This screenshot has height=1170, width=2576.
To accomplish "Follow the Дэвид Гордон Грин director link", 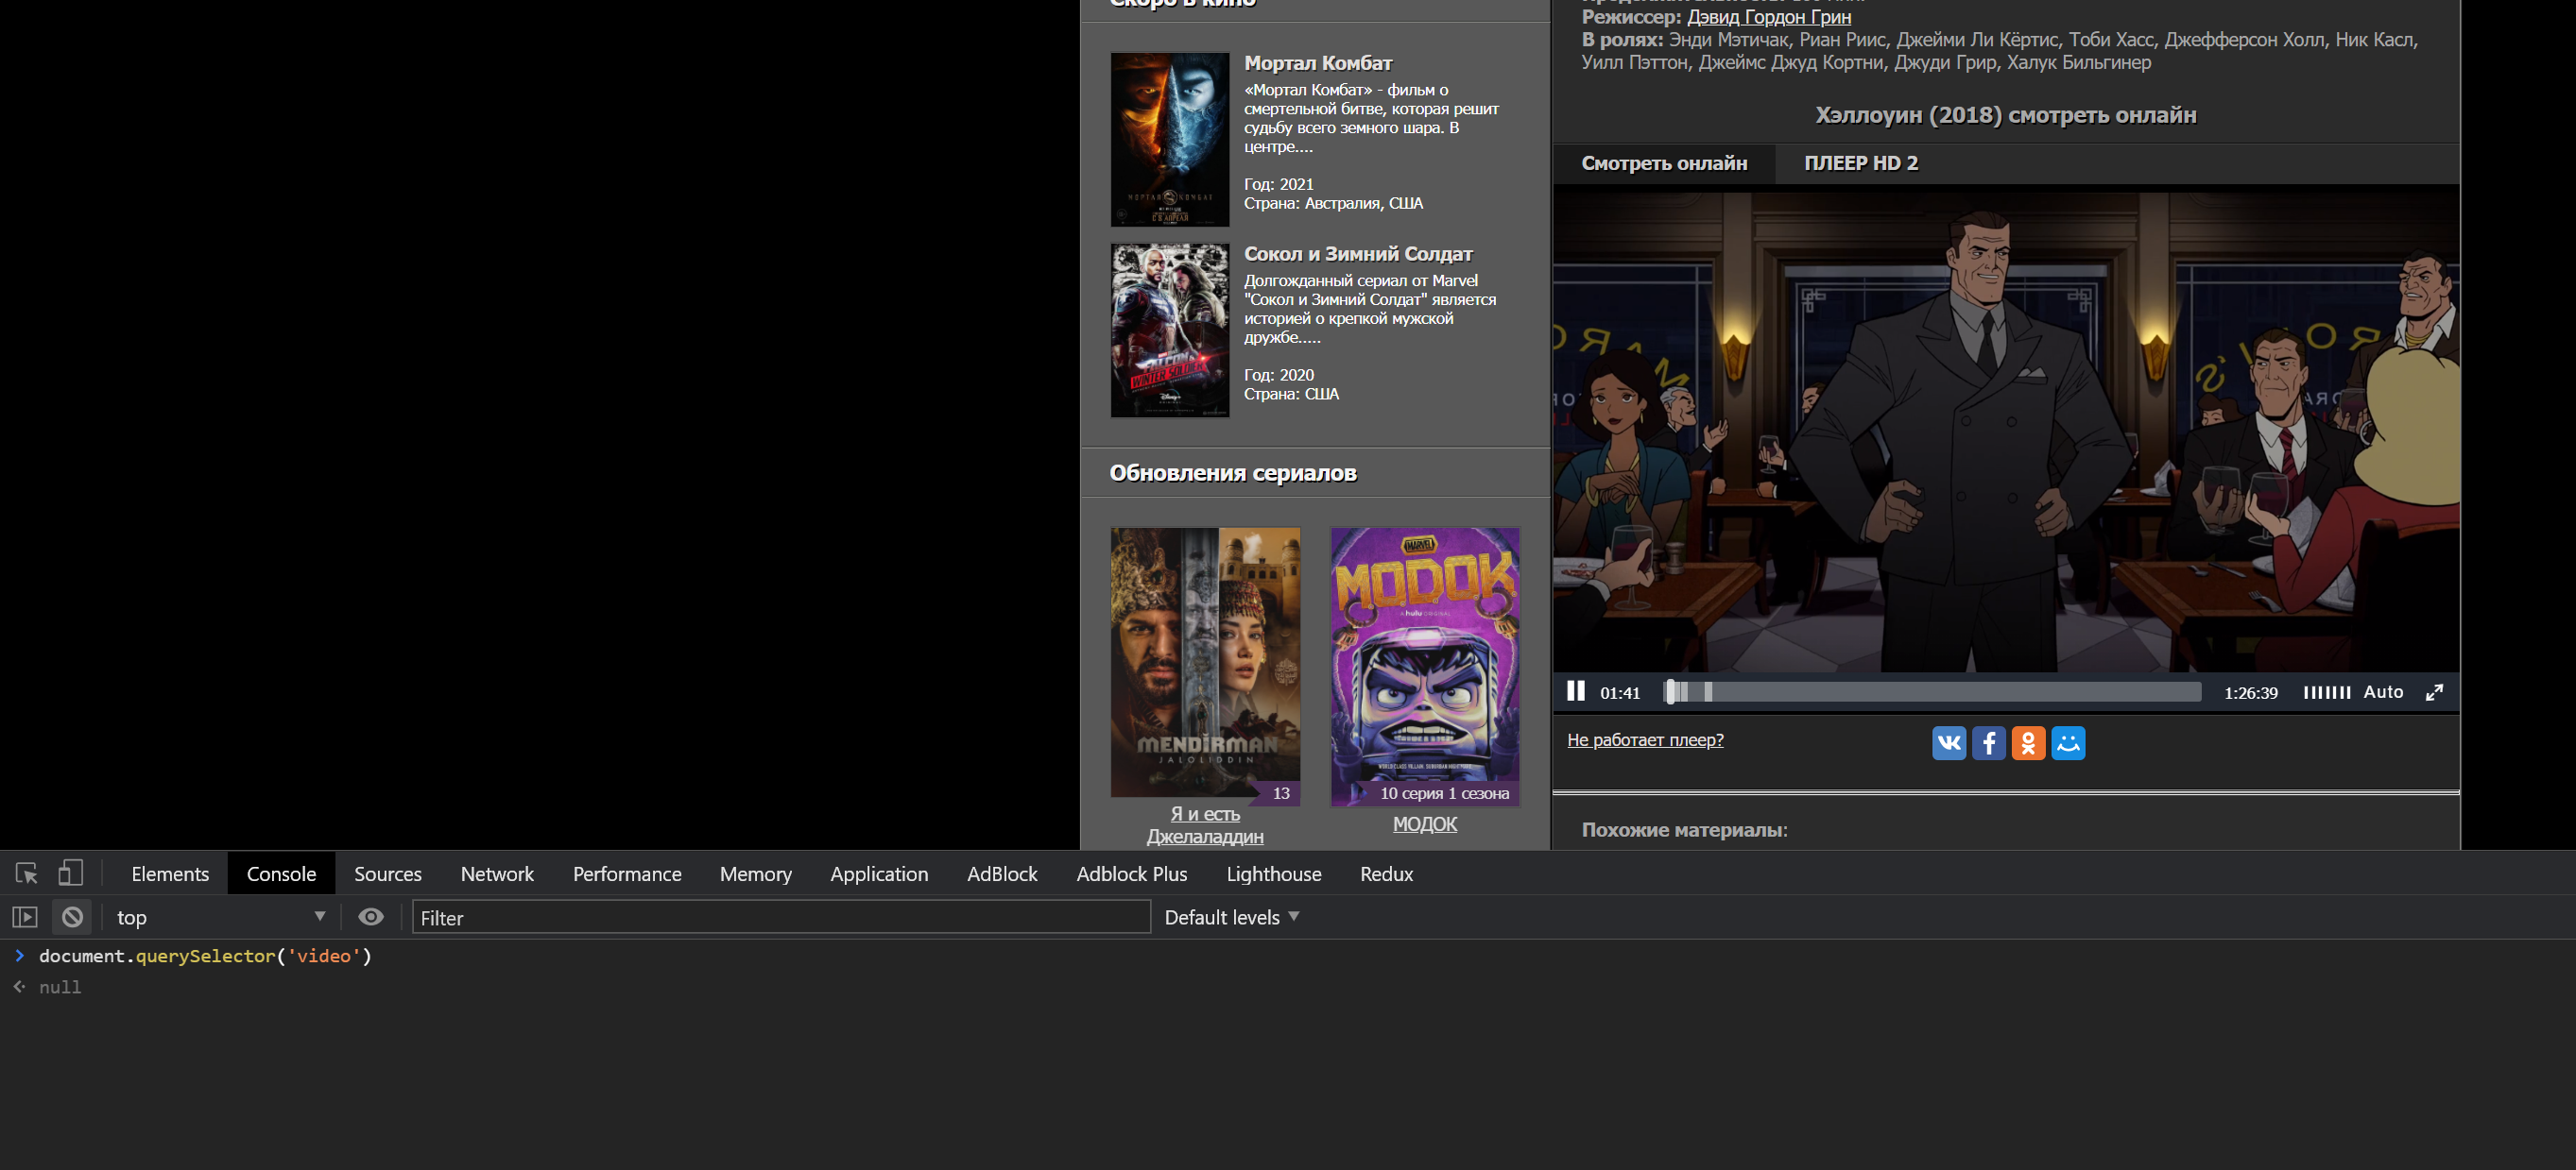I will coord(1769,17).
